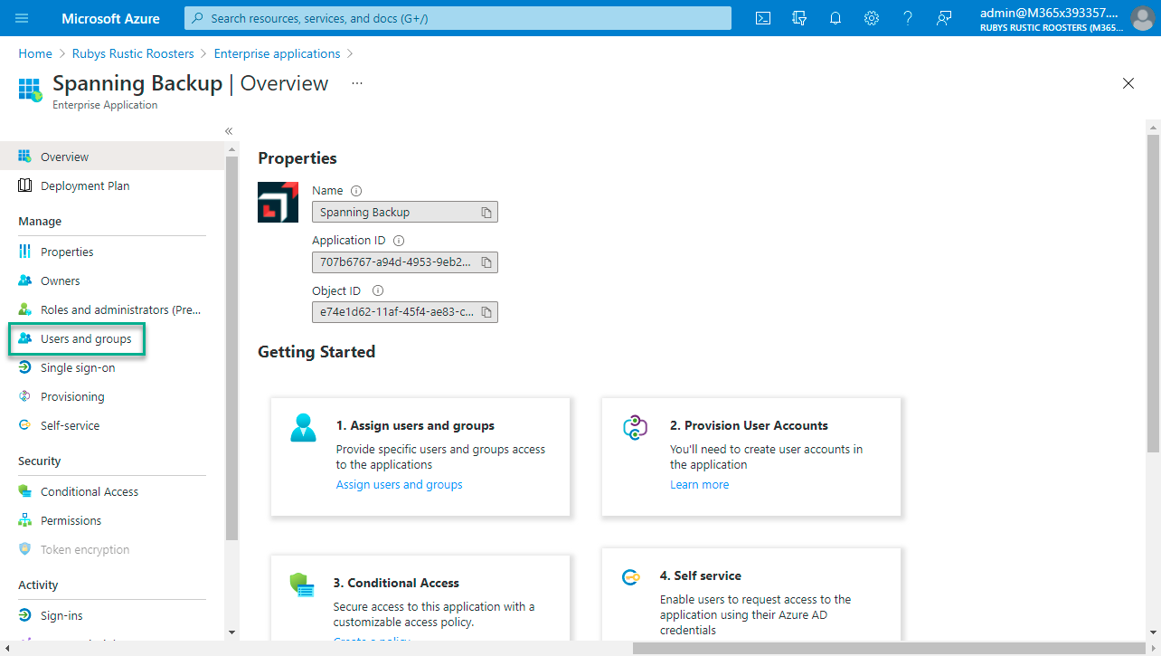Click the Name text field
The width and height of the screenshot is (1161, 656).
[x=405, y=213]
